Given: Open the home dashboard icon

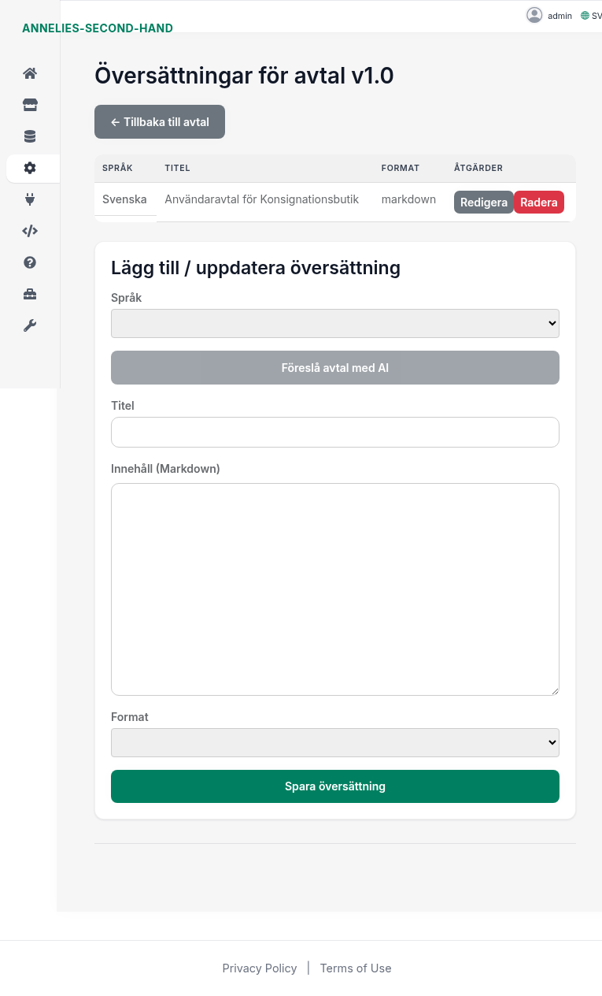Looking at the screenshot, I should point(29,72).
